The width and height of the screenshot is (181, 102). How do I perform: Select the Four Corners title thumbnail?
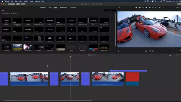coord(28,38)
